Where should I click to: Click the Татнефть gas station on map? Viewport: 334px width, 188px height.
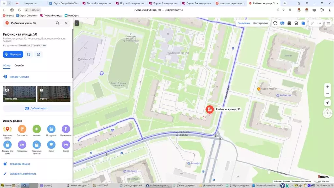tap(194, 163)
